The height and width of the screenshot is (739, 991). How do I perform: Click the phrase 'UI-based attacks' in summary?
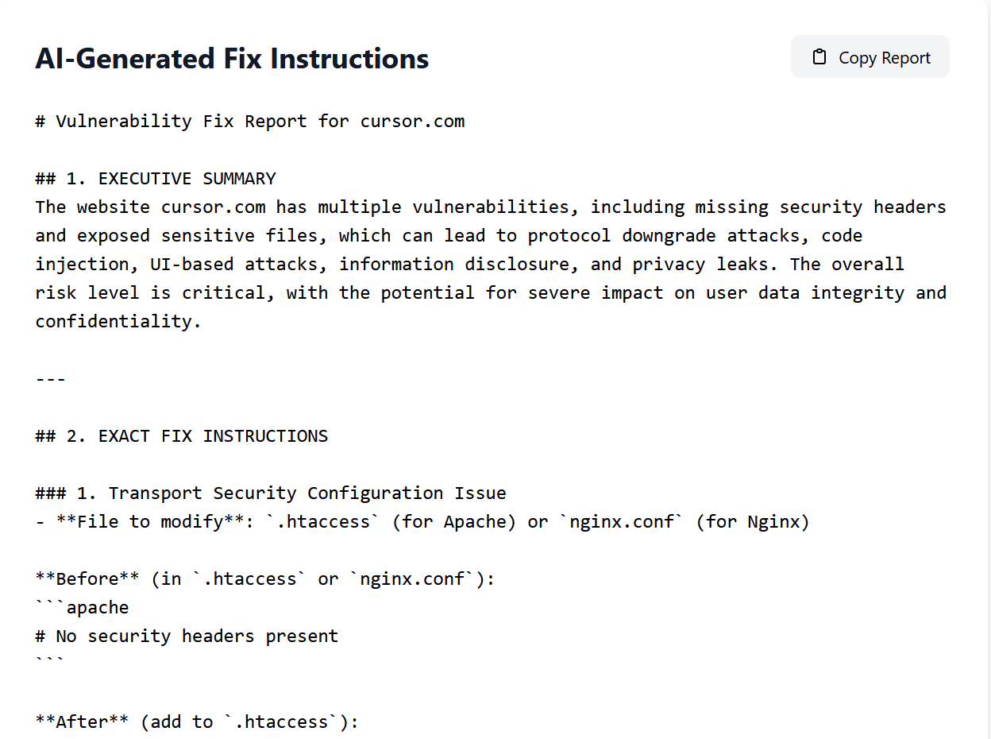[x=233, y=265]
